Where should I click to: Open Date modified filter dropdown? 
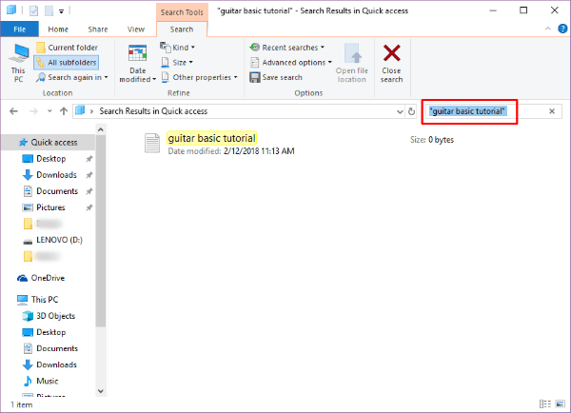(137, 64)
